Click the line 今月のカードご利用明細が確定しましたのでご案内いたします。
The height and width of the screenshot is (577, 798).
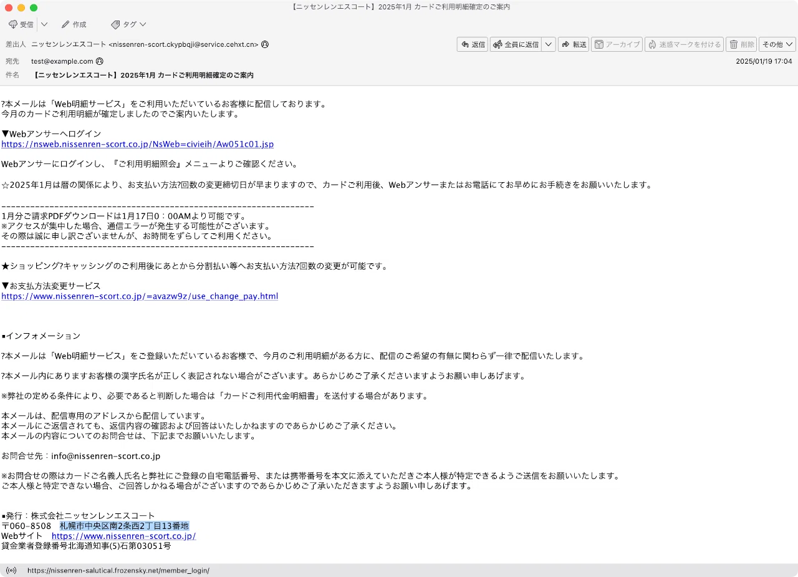tap(120, 114)
